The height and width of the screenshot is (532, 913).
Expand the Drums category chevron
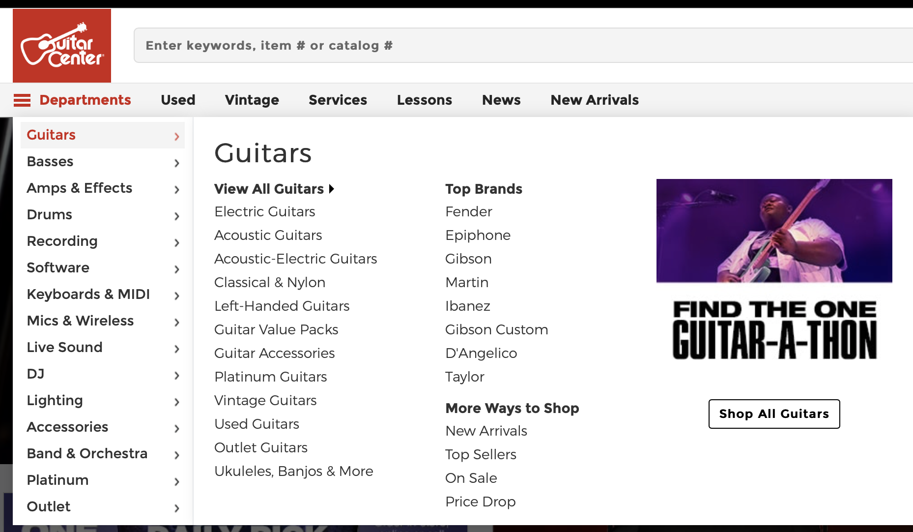(177, 216)
